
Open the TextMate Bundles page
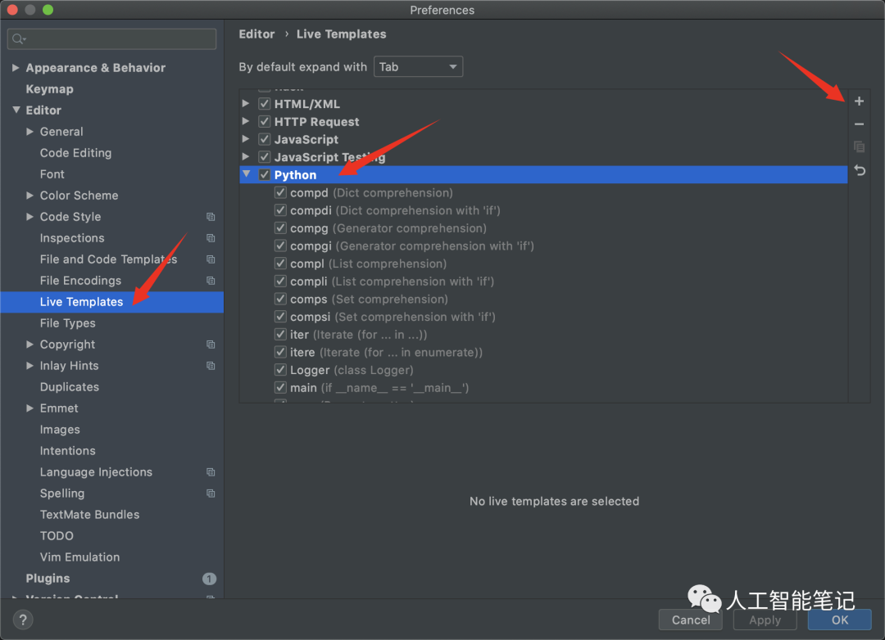click(x=90, y=515)
